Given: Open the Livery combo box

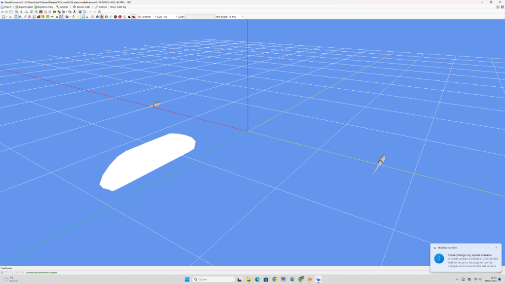Looking at the screenshot, I should pos(199,17).
